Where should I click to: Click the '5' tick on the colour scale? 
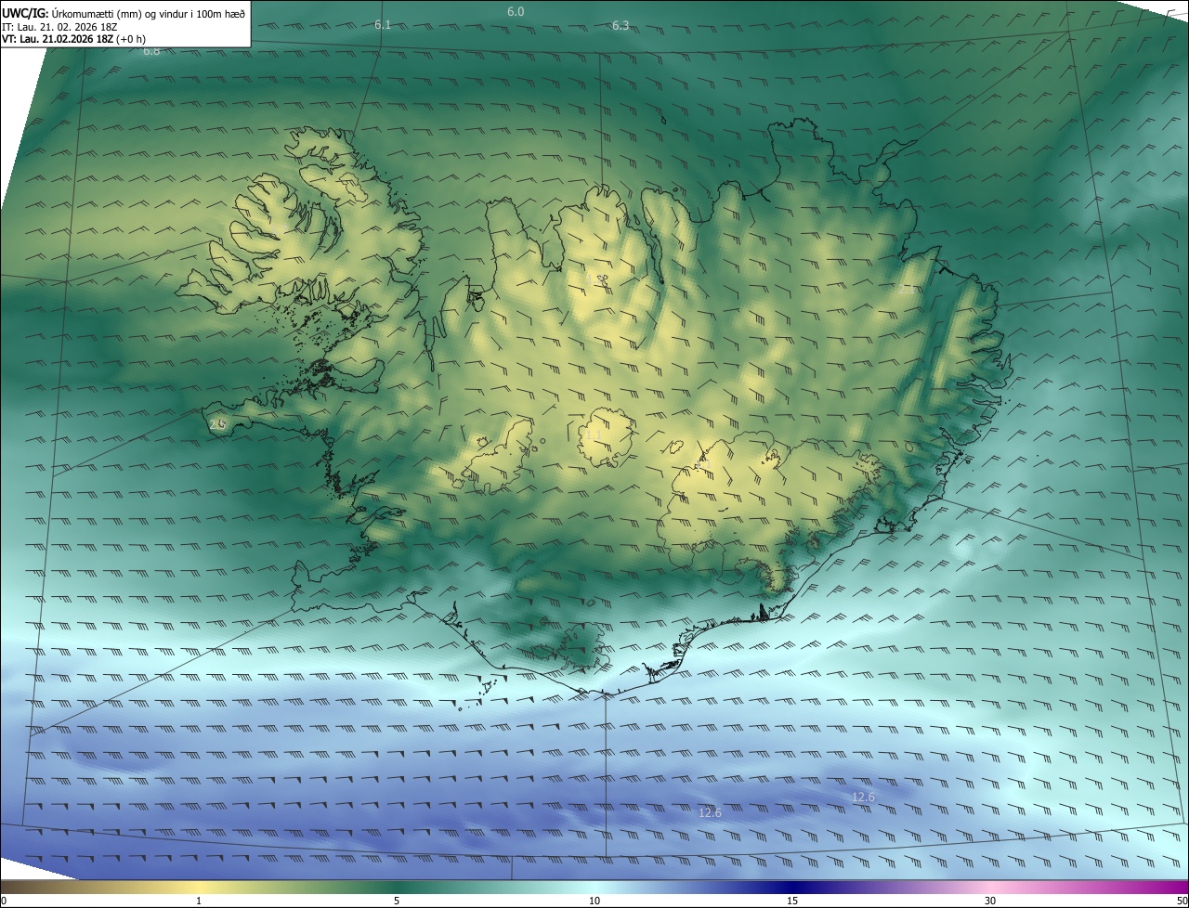[397, 901]
